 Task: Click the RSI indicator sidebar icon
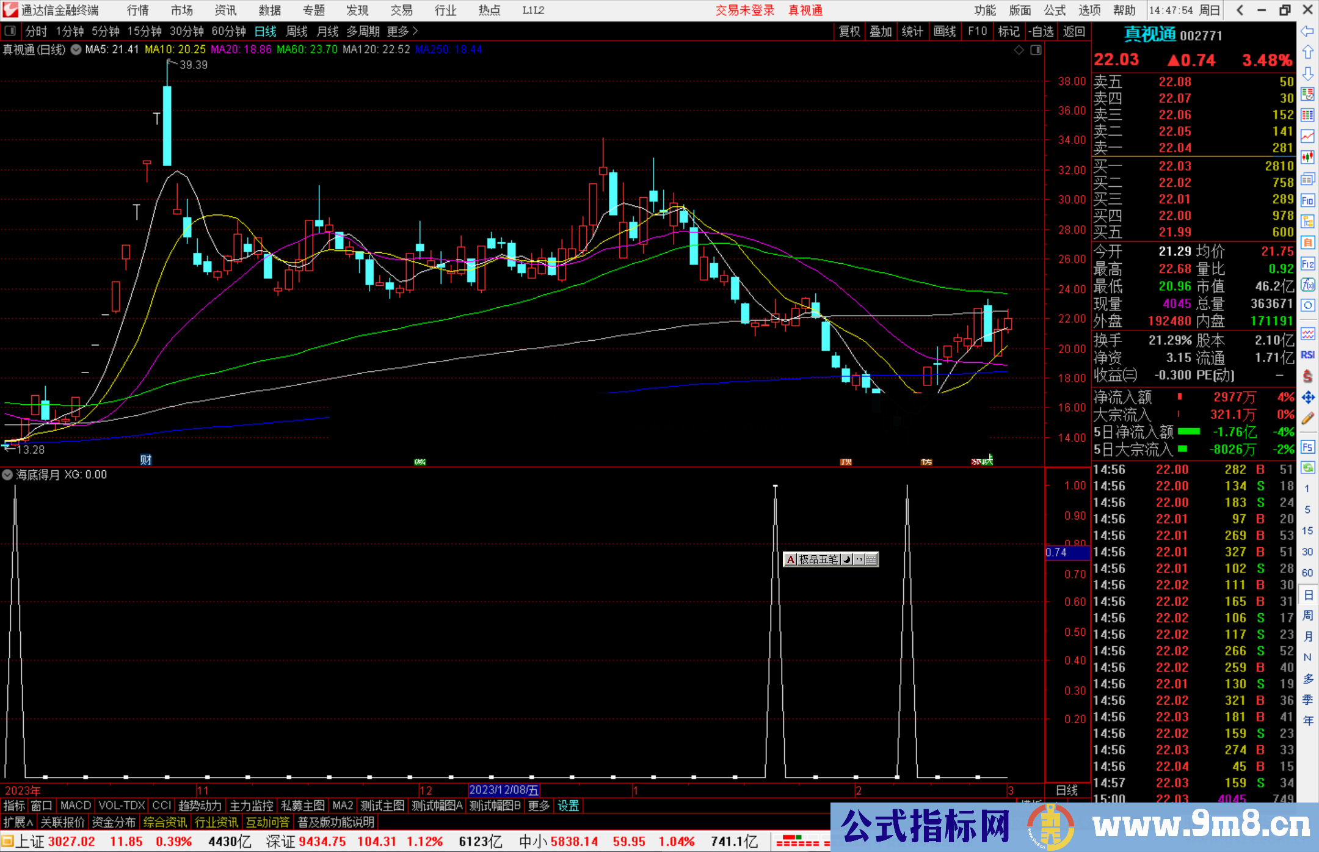coord(1307,355)
